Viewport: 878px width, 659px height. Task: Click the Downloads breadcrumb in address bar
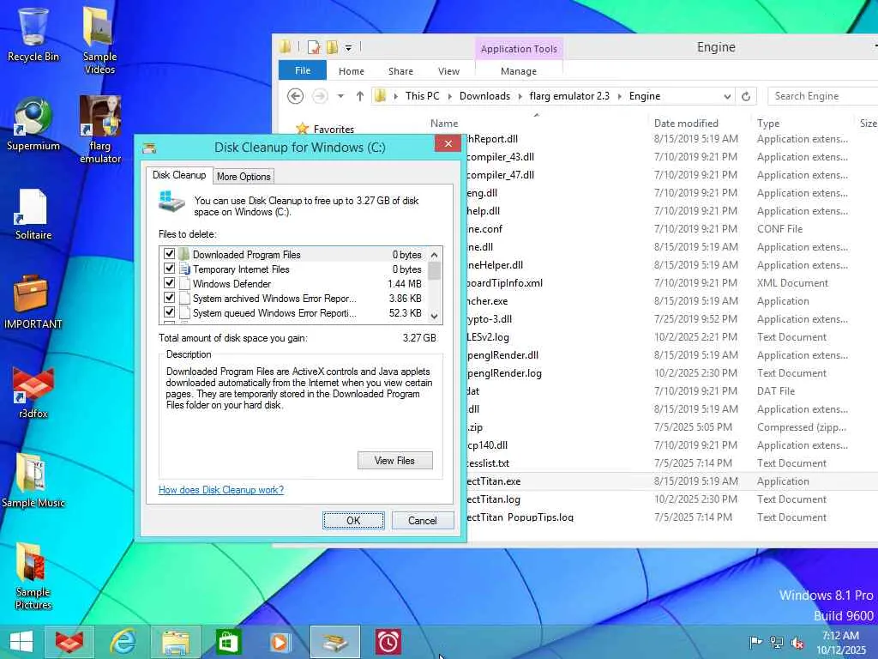click(x=484, y=96)
